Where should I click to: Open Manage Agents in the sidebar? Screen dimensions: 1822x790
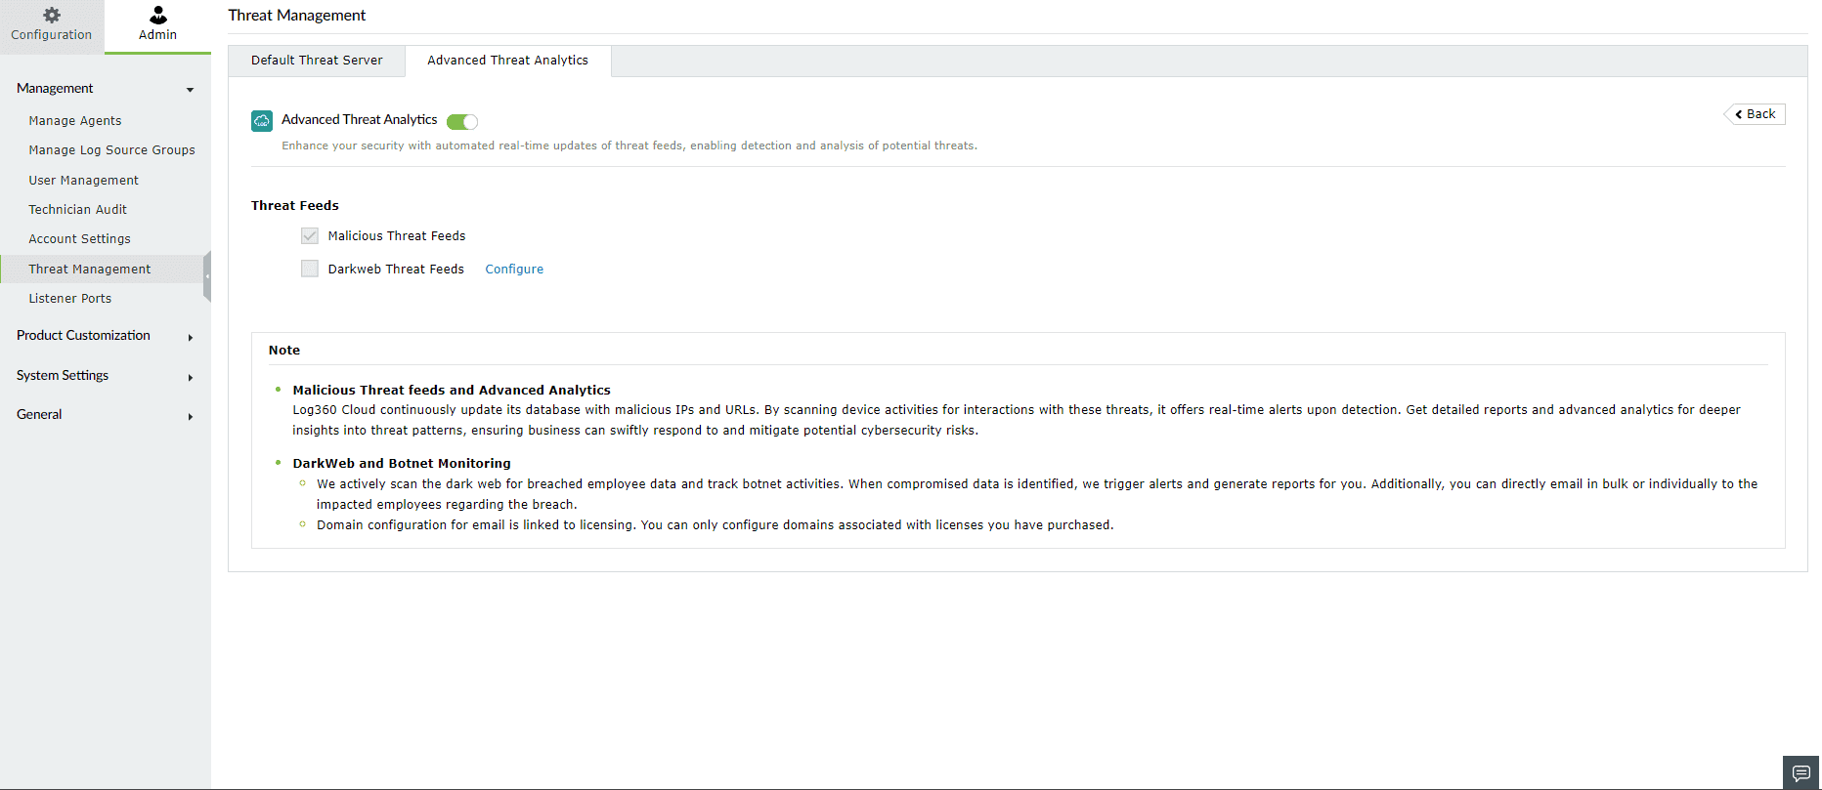tap(75, 121)
